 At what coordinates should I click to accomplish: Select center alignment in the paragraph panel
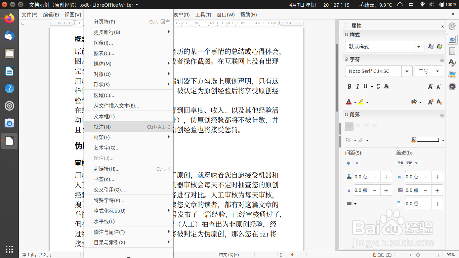[x=358, y=126]
